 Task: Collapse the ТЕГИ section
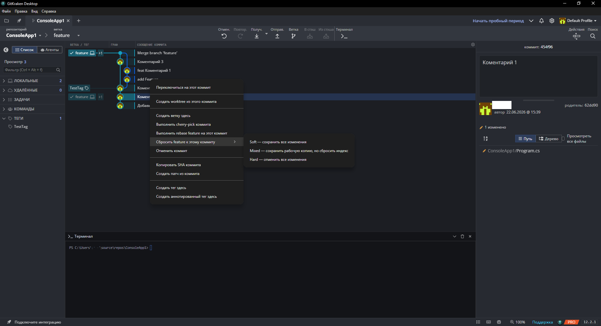coord(4,118)
